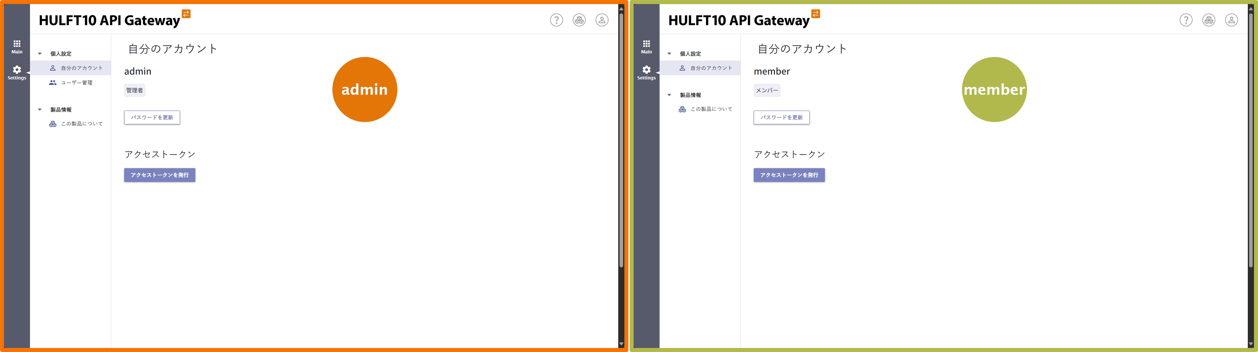Open the user account icon in member header
The width and height of the screenshot is (1258, 352).
pyautogui.click(x=1231, y=20)
